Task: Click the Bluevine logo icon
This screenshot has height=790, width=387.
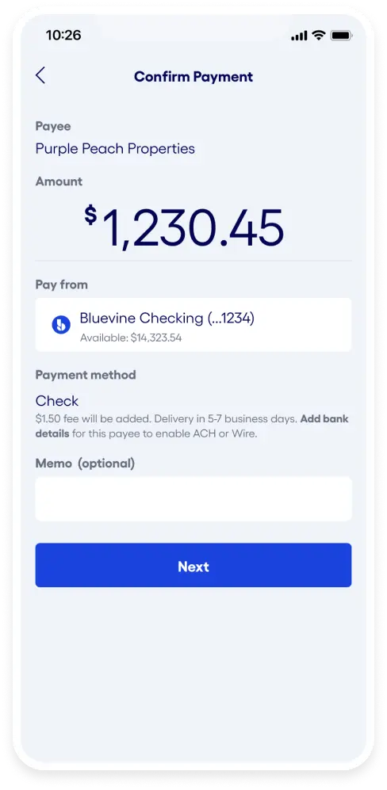Action: [x=61, y=324]
